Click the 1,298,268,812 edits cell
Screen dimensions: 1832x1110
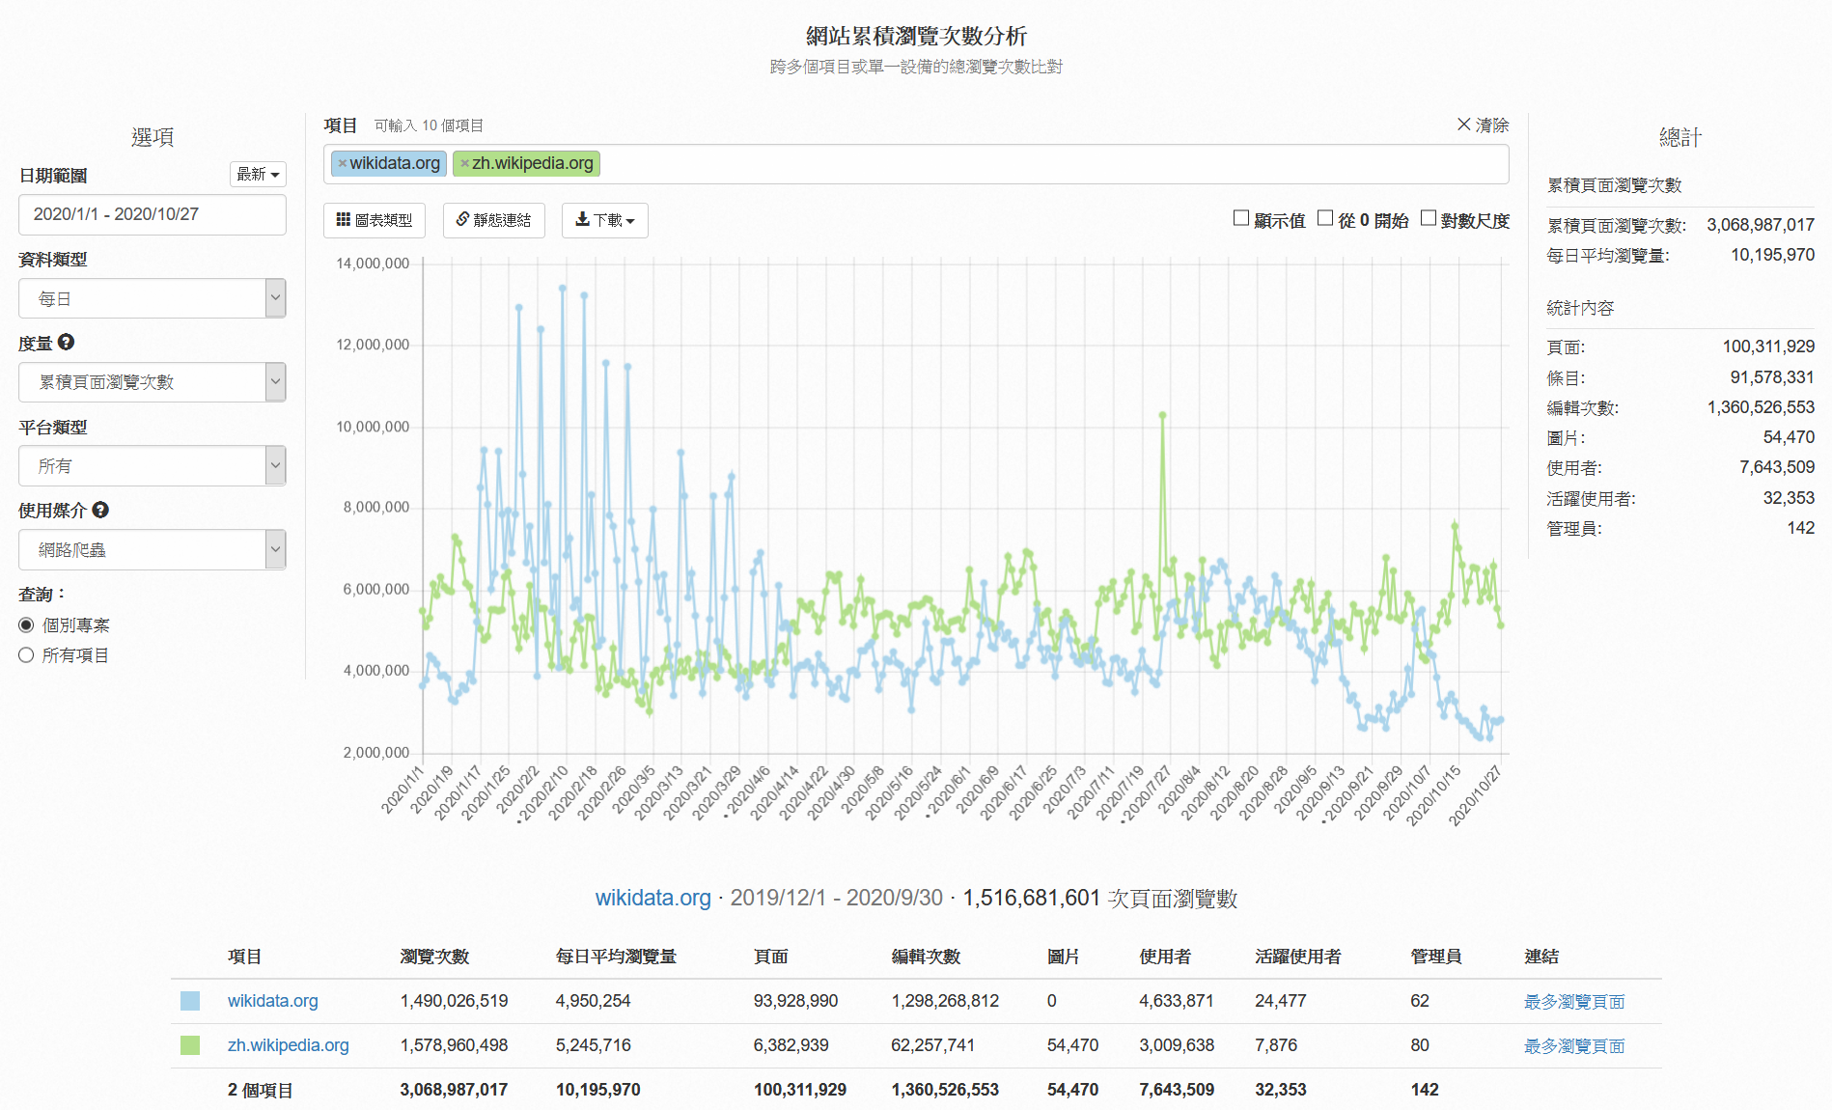[x=945, y=1001]
